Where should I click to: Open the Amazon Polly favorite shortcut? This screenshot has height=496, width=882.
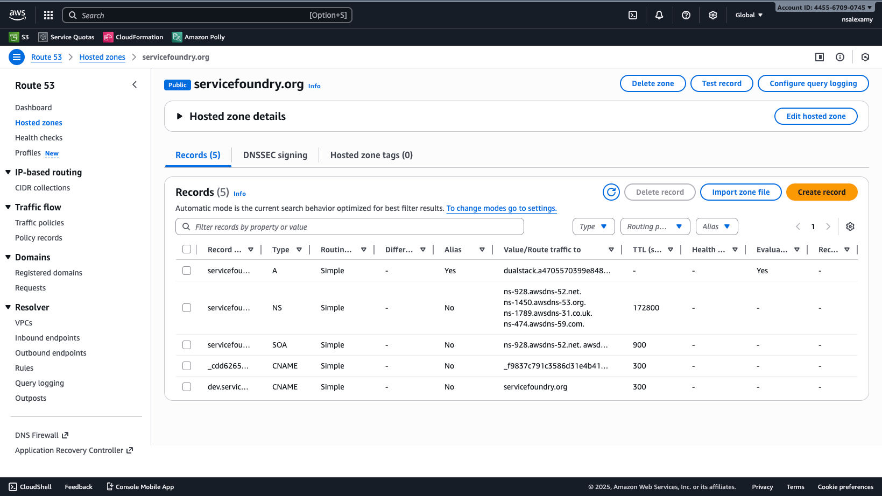click(198, 37)
